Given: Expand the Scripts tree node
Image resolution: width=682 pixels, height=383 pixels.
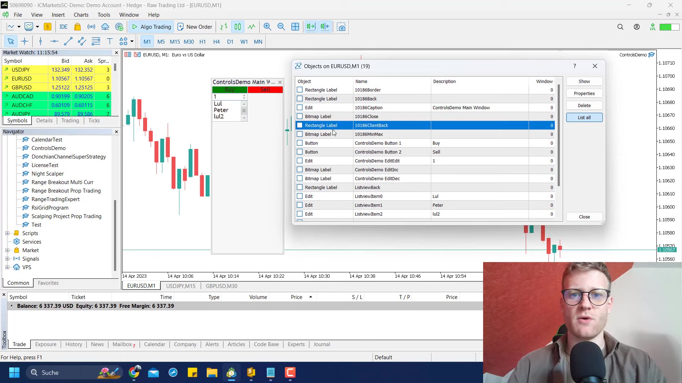Looking at the screenshot, I should (x=7, y=233).
